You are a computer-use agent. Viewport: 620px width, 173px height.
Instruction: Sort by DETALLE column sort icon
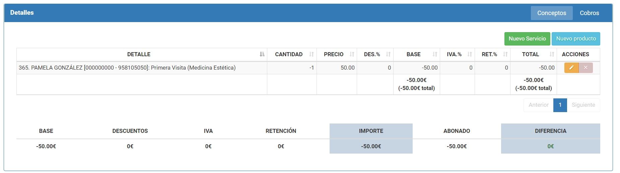coord(262,54)
